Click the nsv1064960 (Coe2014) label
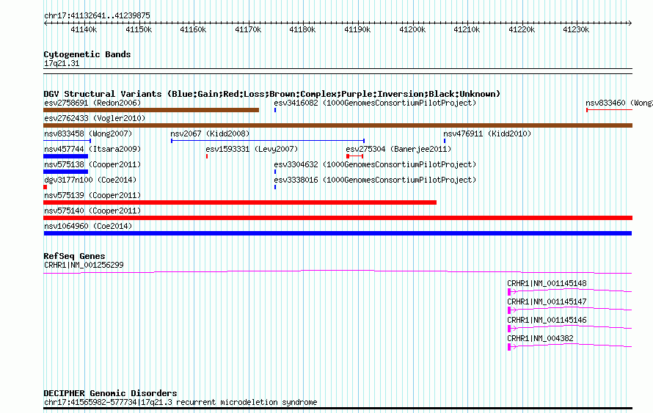The width and height of the screenshot is (653, 413). coord(88,226)
